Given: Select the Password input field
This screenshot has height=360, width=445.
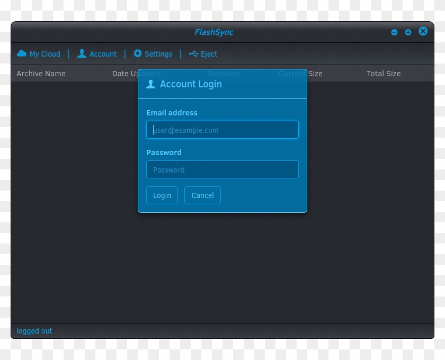Looking at the screenshot, I should pos(222,169).
